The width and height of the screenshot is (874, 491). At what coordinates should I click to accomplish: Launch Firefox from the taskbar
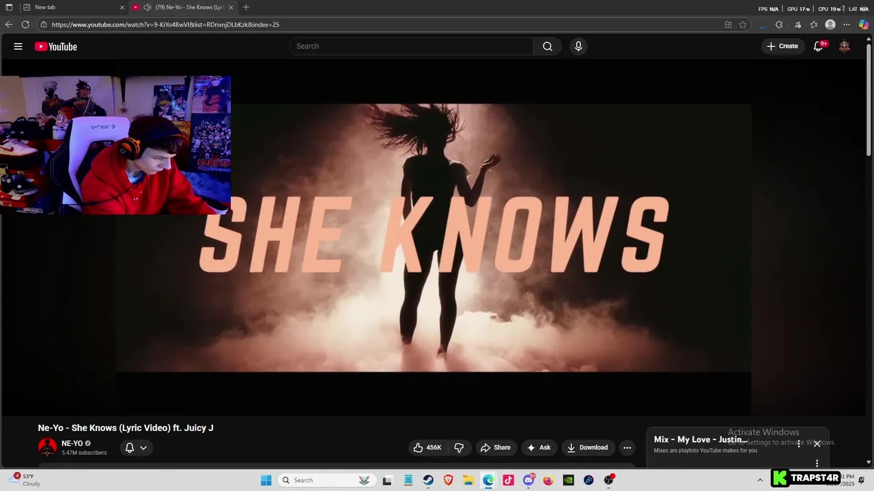[548, 480]
